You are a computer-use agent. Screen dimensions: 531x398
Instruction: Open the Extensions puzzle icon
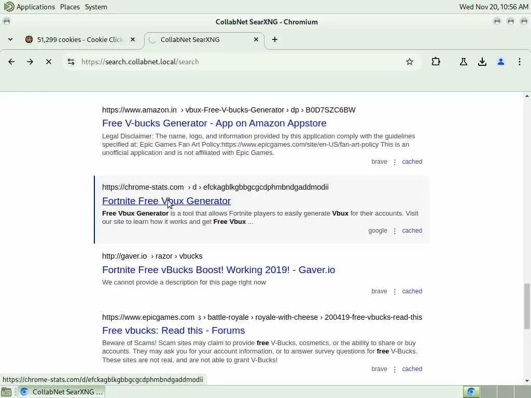pos(436,62)
